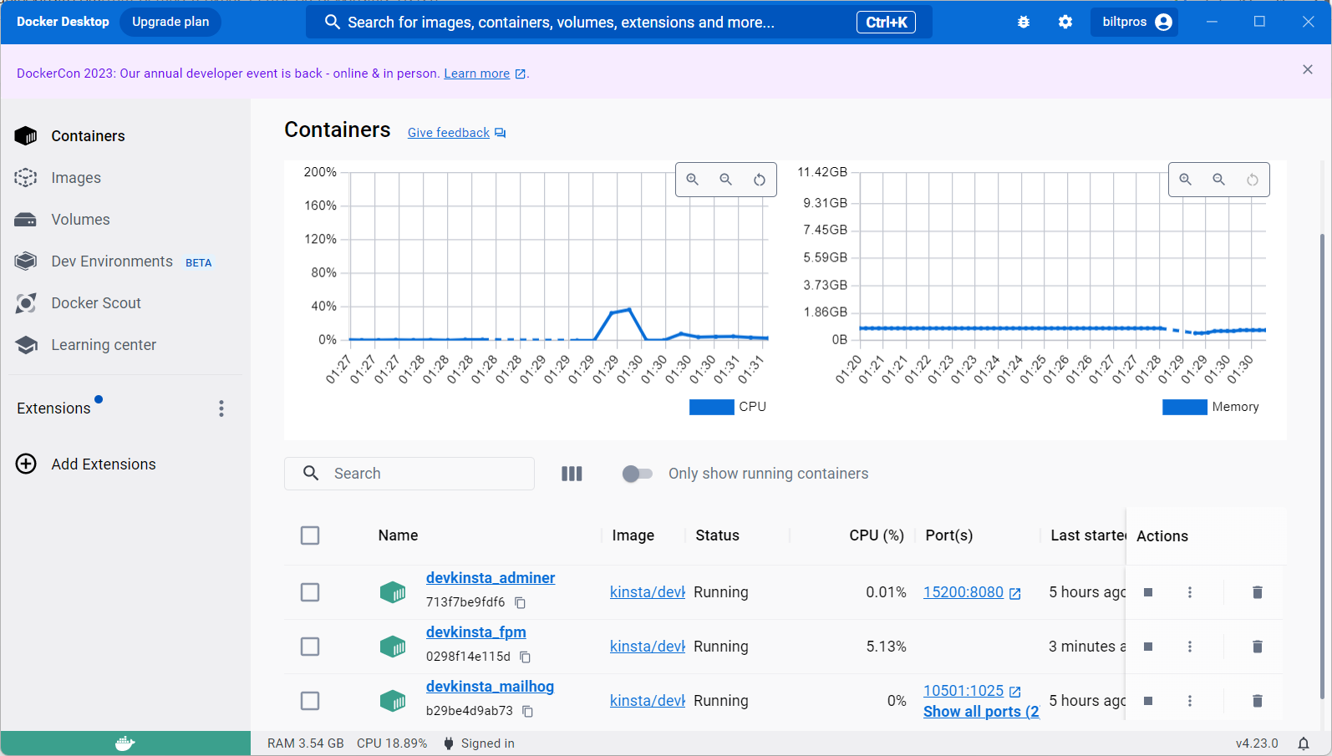Copy container ID 713f7be9fdf6
Image resolution: width=1332 pixels, height=756 pixels.
[520, 602]
